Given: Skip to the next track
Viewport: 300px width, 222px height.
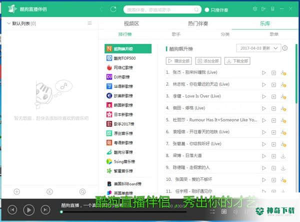Looking at the screenshot, I should tap(45, 210).
